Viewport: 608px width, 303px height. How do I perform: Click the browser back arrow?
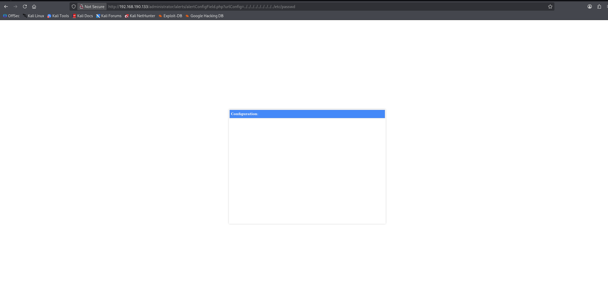pyautogui.click(x=6, y=7)
